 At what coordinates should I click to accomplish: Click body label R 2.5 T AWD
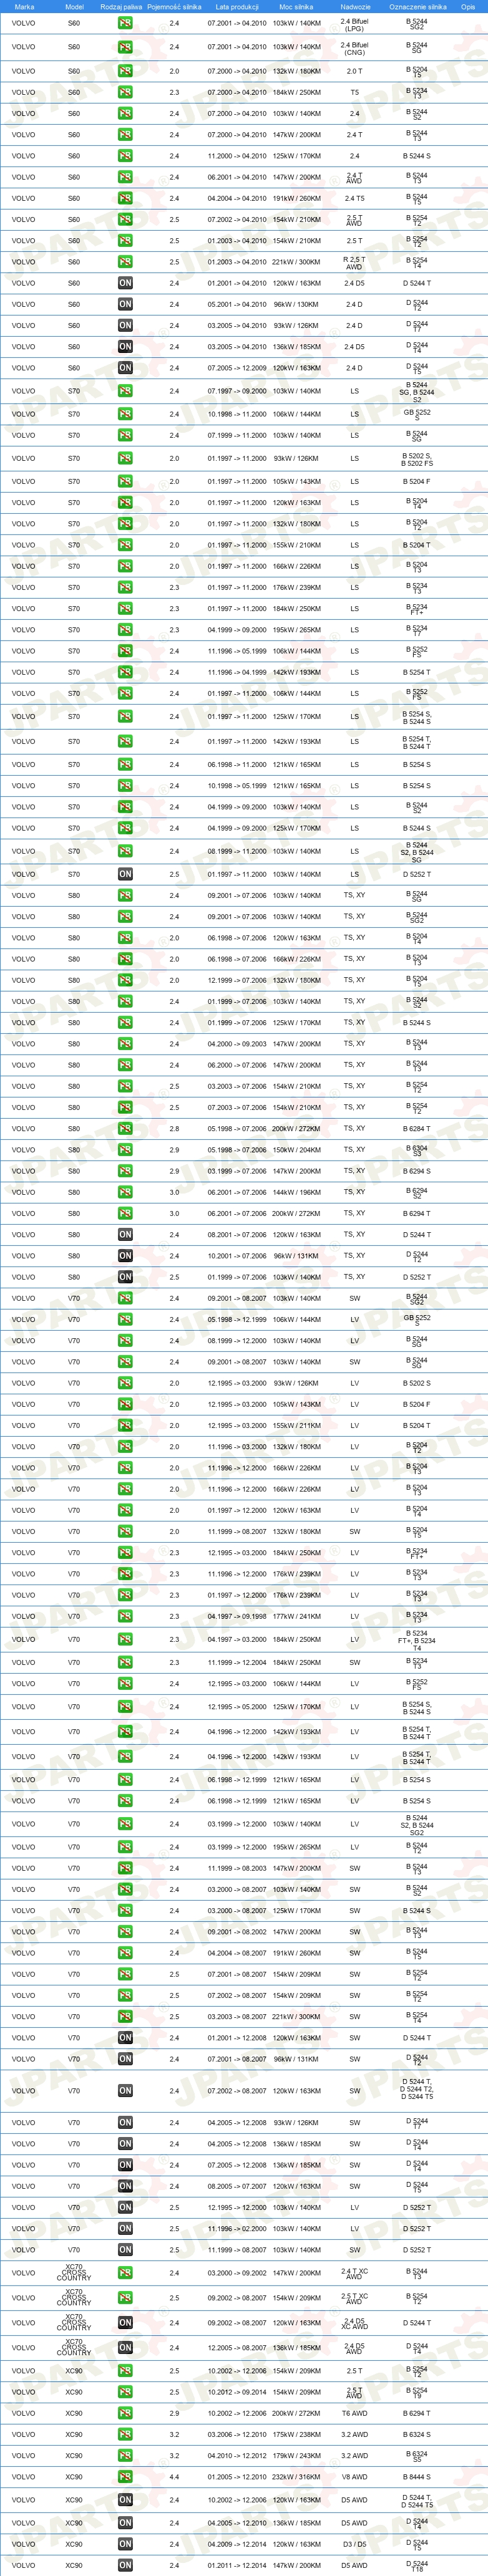(x=354, y=262)
